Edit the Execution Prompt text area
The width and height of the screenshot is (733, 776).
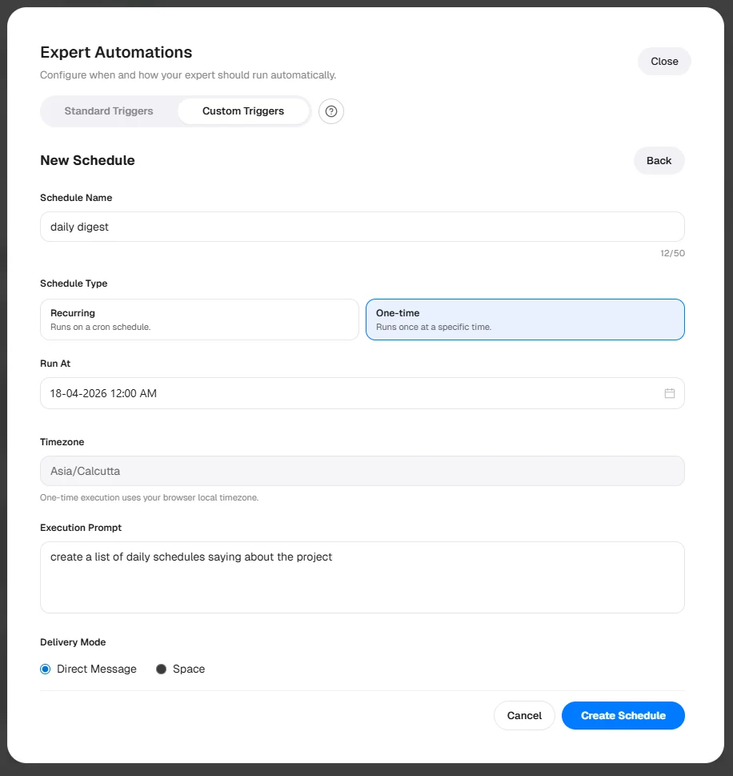pyautogui.click(x=362, y=577)
